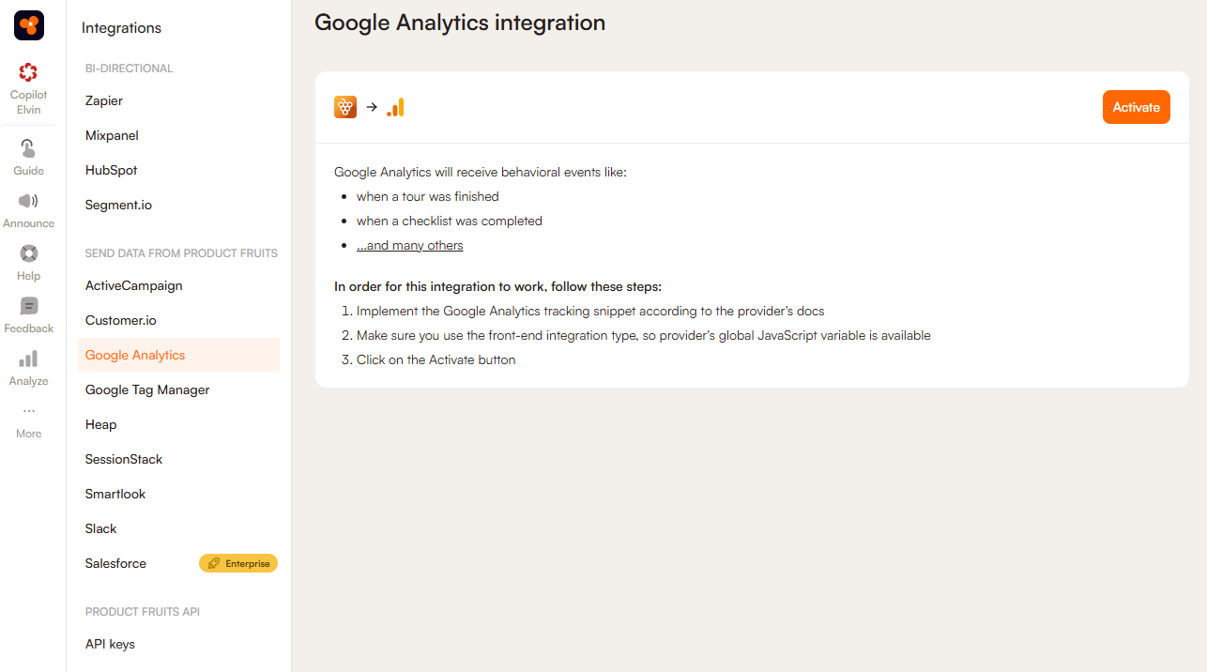Open the Announce megaphone icon
The height and width of the screenshot is (672, 1207).
[28, 201]
